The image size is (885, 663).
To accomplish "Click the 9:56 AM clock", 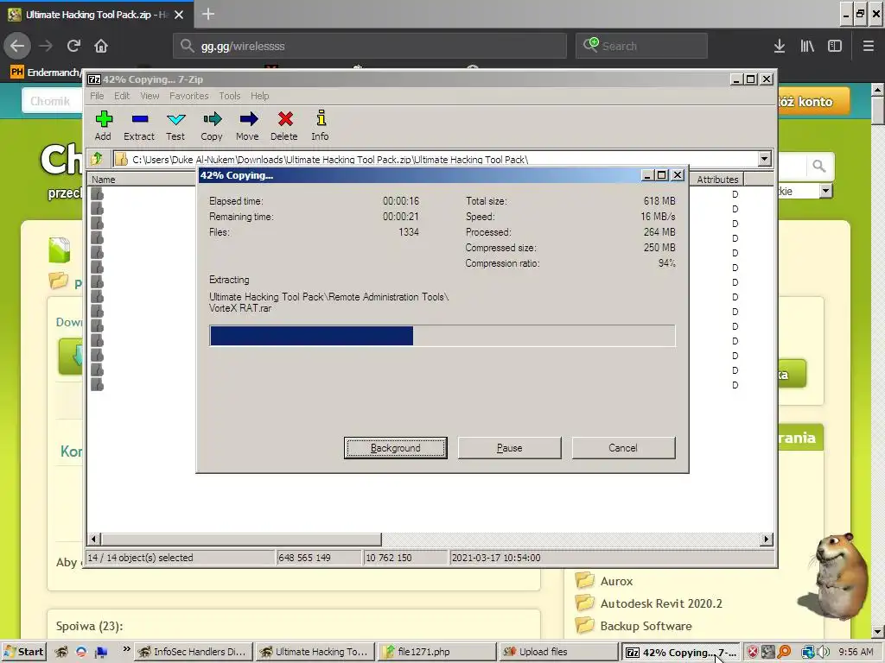I will [856, 652].
